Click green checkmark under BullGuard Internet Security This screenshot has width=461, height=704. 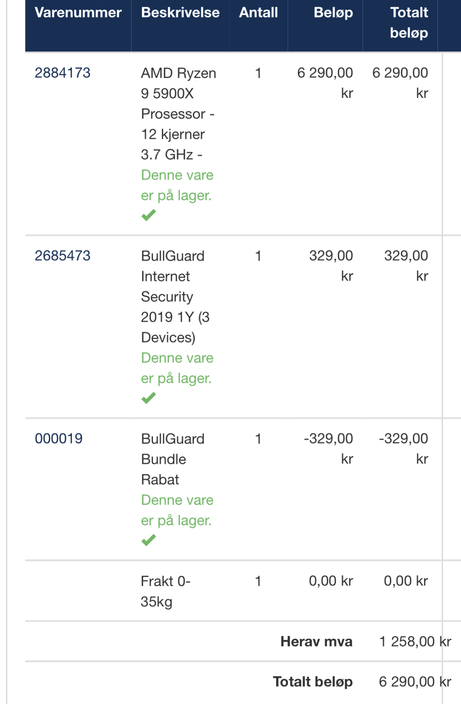[149, 398]
